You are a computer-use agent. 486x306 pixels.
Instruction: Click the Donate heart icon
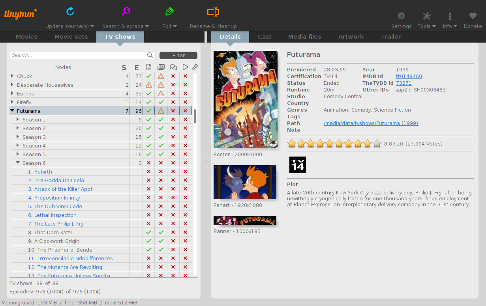473,16
